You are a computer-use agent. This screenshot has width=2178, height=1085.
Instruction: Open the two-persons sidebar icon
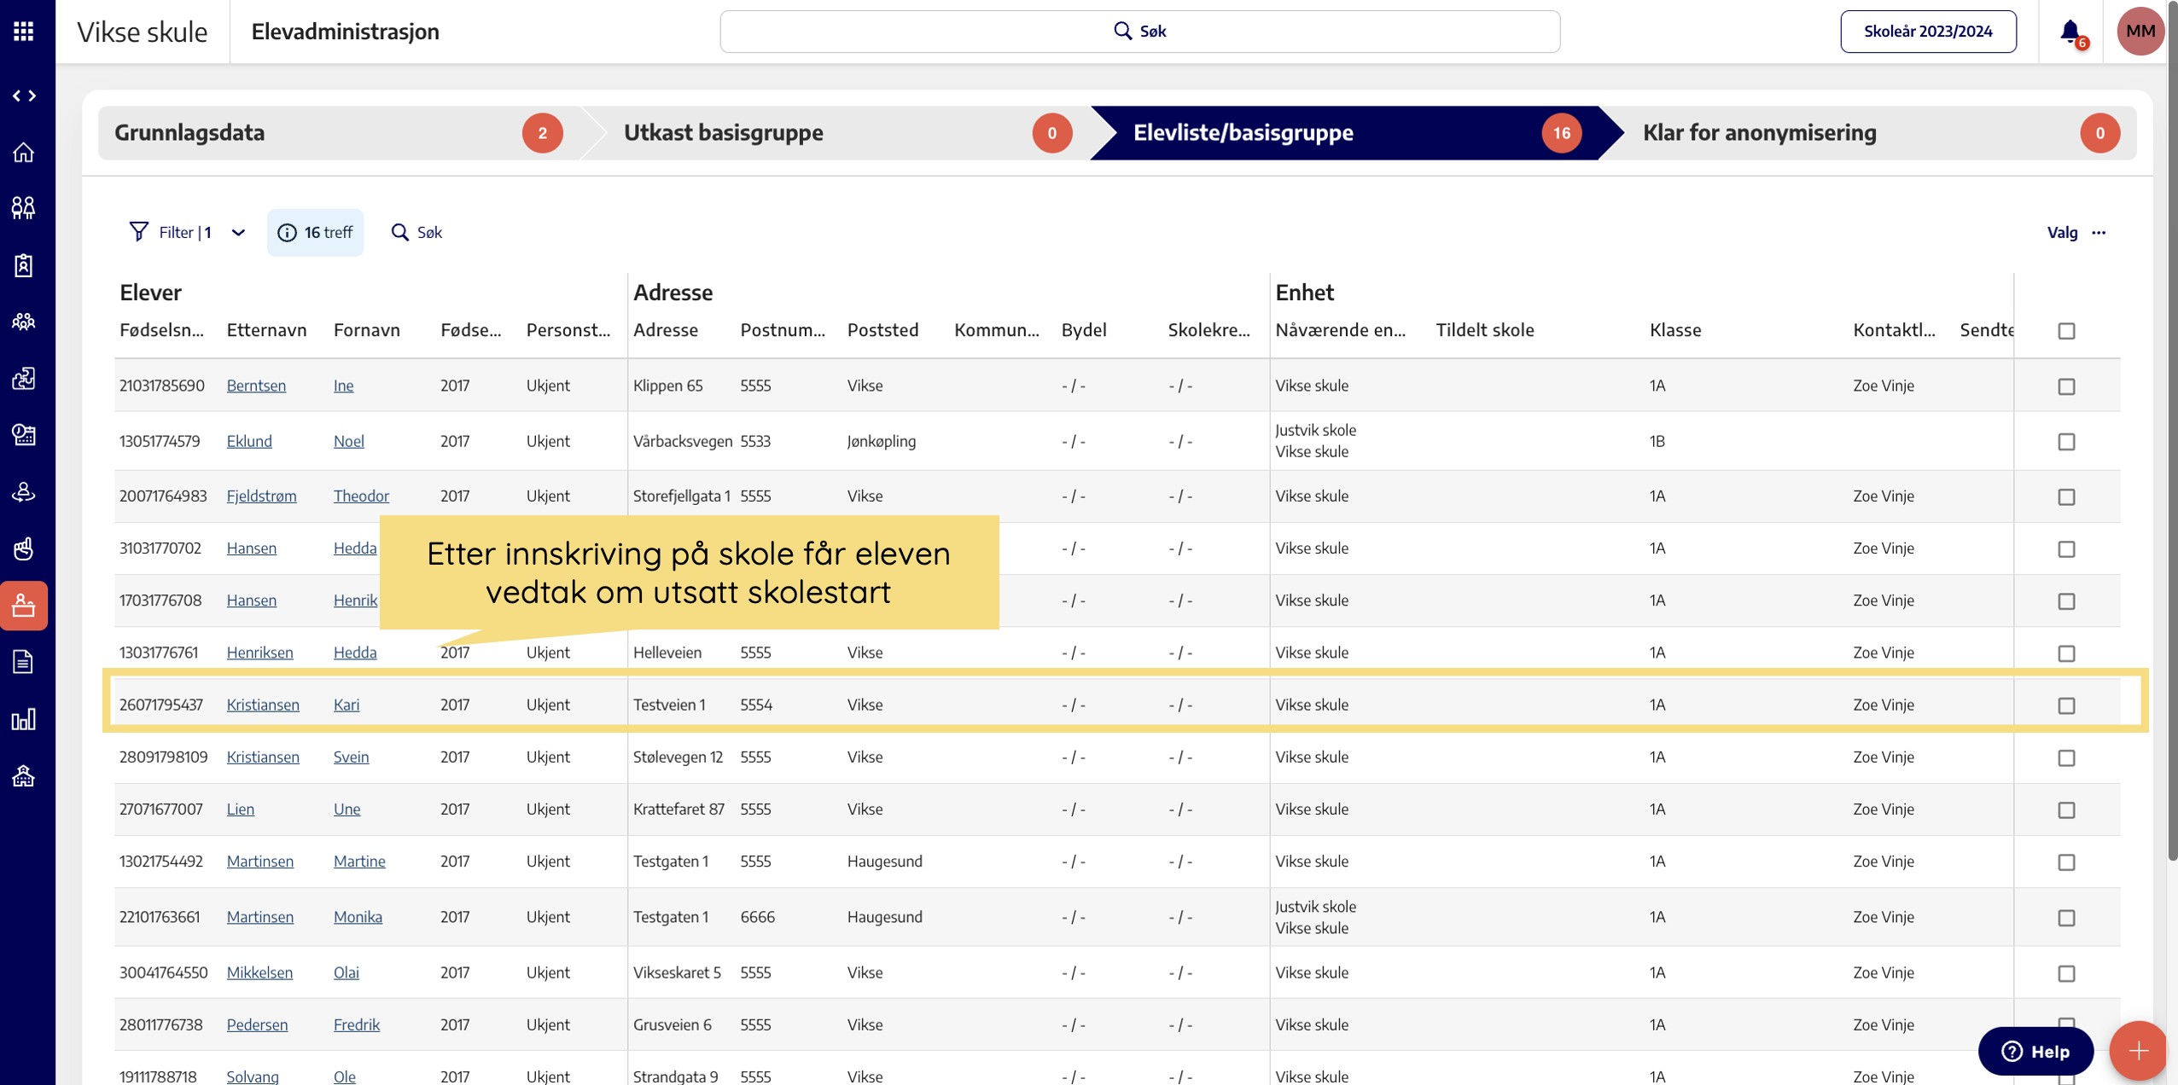[x=24, y=208]
